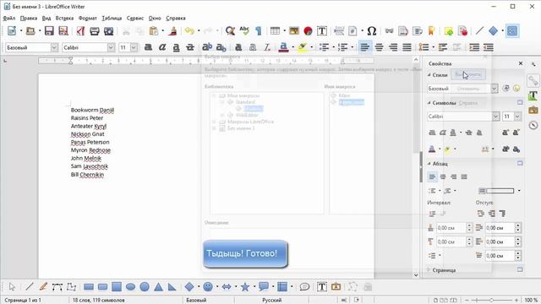Image resolution: width=541 pixels, height=304 pixels.
Task: Open paragraph style dropdown in toolbar
Action: tap(54, 47)
